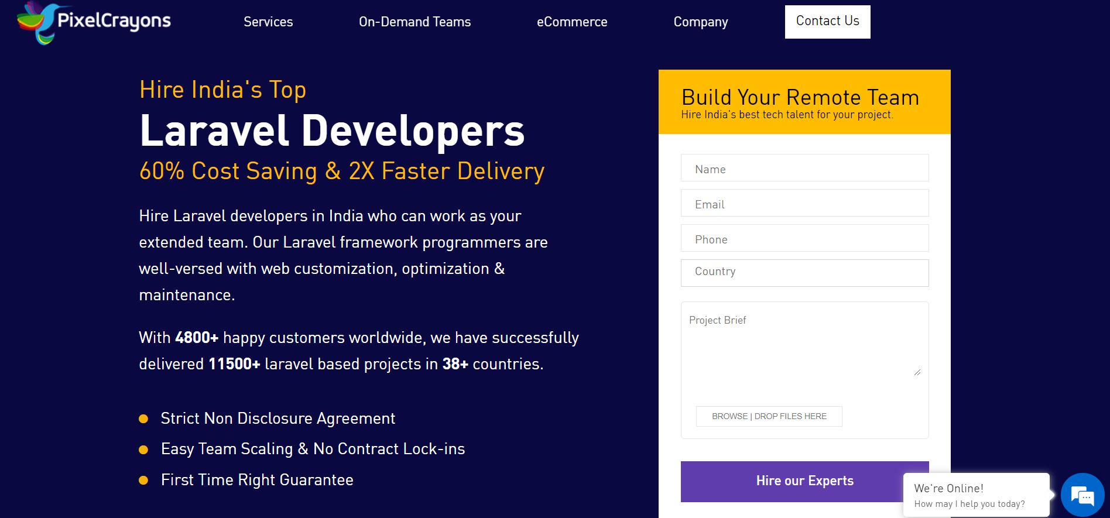1110x518 pixels.
Task: Click the Contact Us button
Action: click(x=827, y=22)
